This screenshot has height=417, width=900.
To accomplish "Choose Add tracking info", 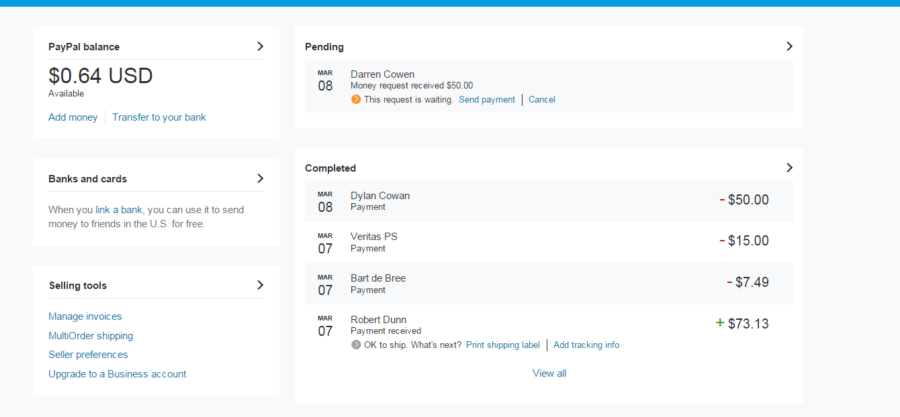I will (x=586, y=345).
